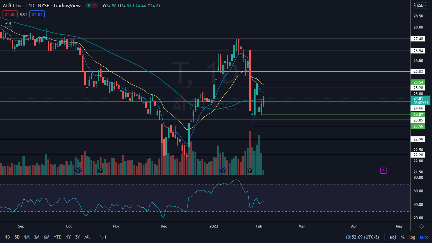Click the 28.50 price axis label

click(418, 16)
